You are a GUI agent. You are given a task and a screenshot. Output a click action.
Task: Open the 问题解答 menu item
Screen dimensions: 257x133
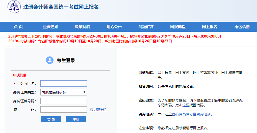pyautogui.click(x=146, y=27)
